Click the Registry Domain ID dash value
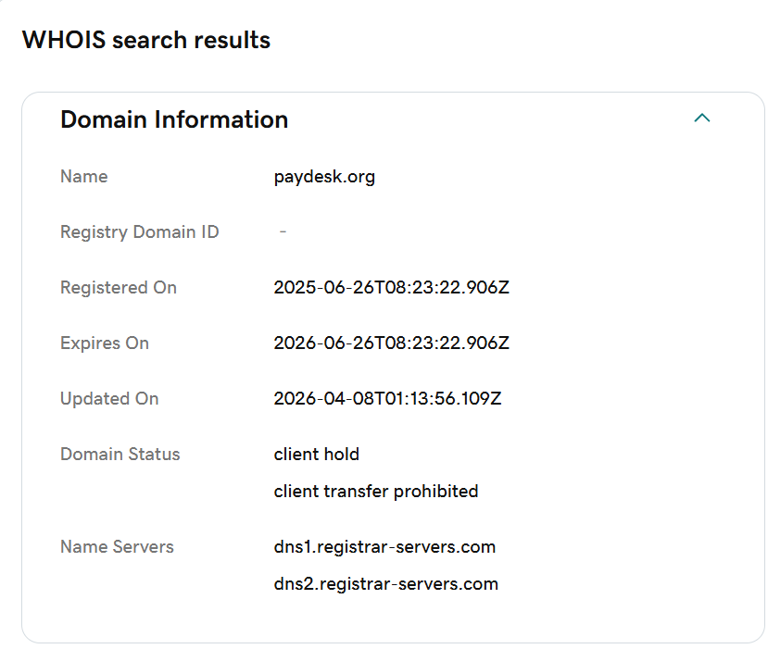 tap(283, 231)
